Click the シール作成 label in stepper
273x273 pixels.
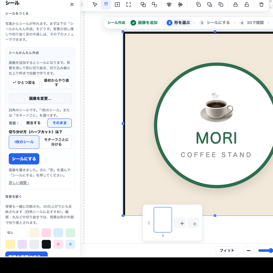tap(116, 23)
